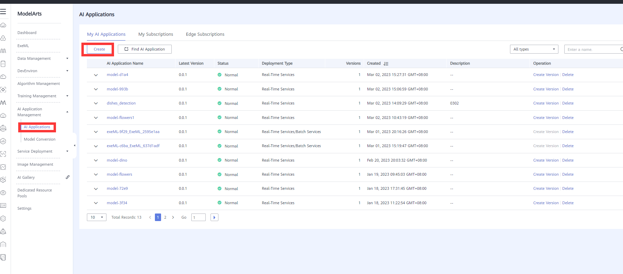Open the page size dropdown showing 10

[x=97, y=217]
